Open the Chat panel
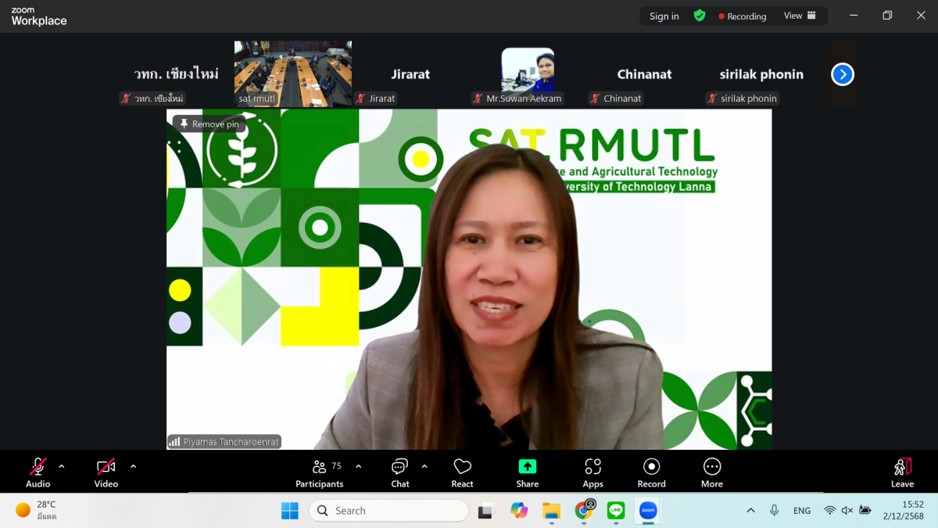This screenshot has height=528, width=938. [399, 472]
